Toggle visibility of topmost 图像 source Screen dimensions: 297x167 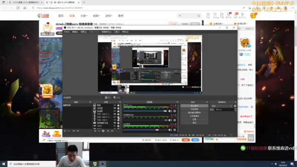[115, 105]
